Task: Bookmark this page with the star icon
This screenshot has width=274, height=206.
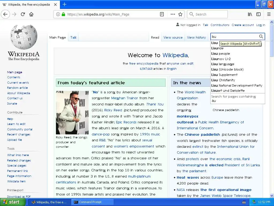Action: (x=180, y=14)
